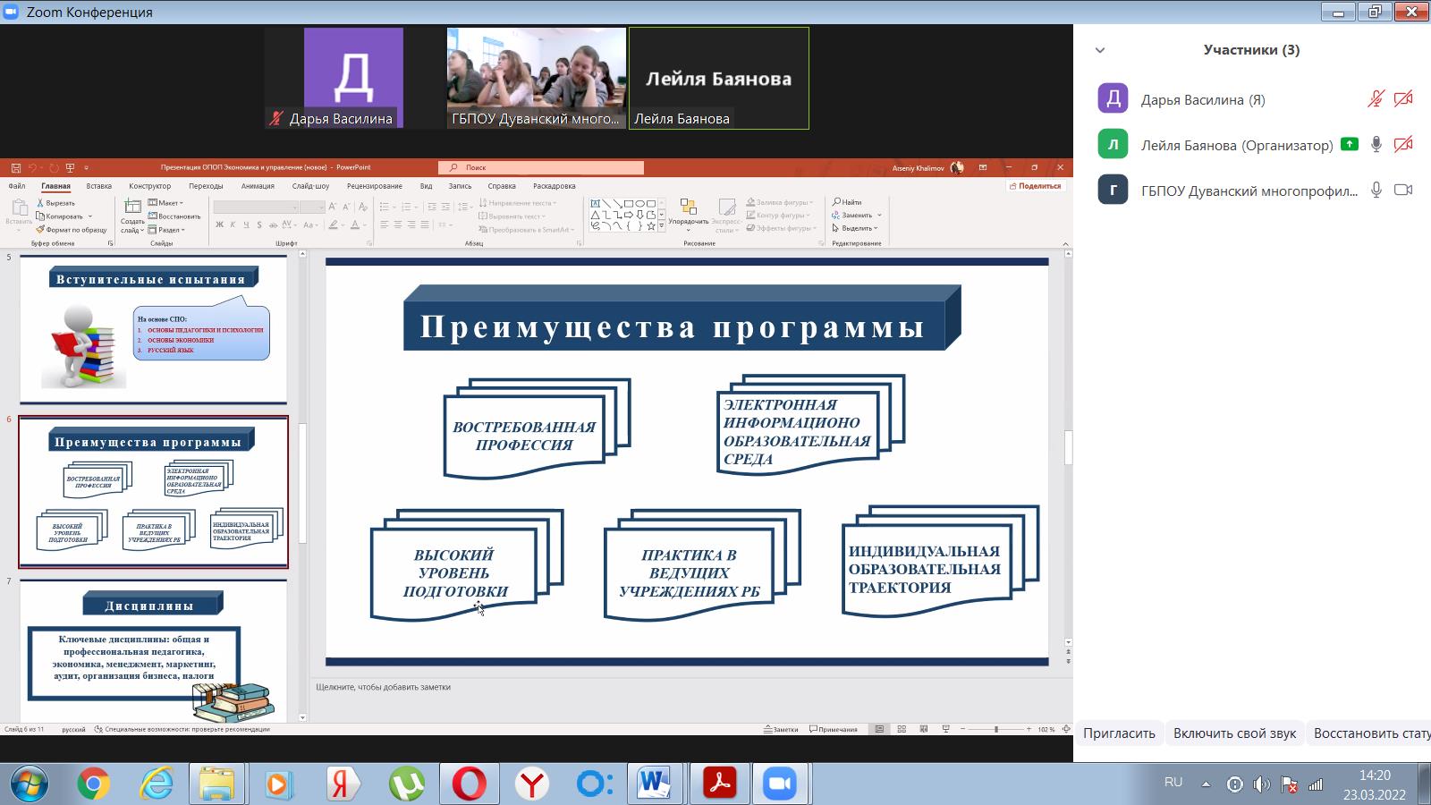Viewport: 1431px width, 805px height.
Task: Click the zoom slider in PowerPoint status bar
Action: coord(995,729)
